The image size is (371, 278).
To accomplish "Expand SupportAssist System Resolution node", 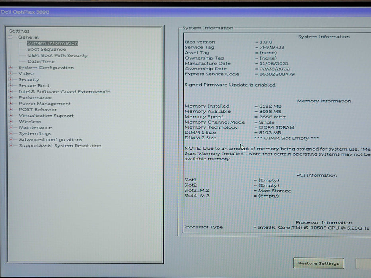I will pyautogui.click(x=11, y=145).
